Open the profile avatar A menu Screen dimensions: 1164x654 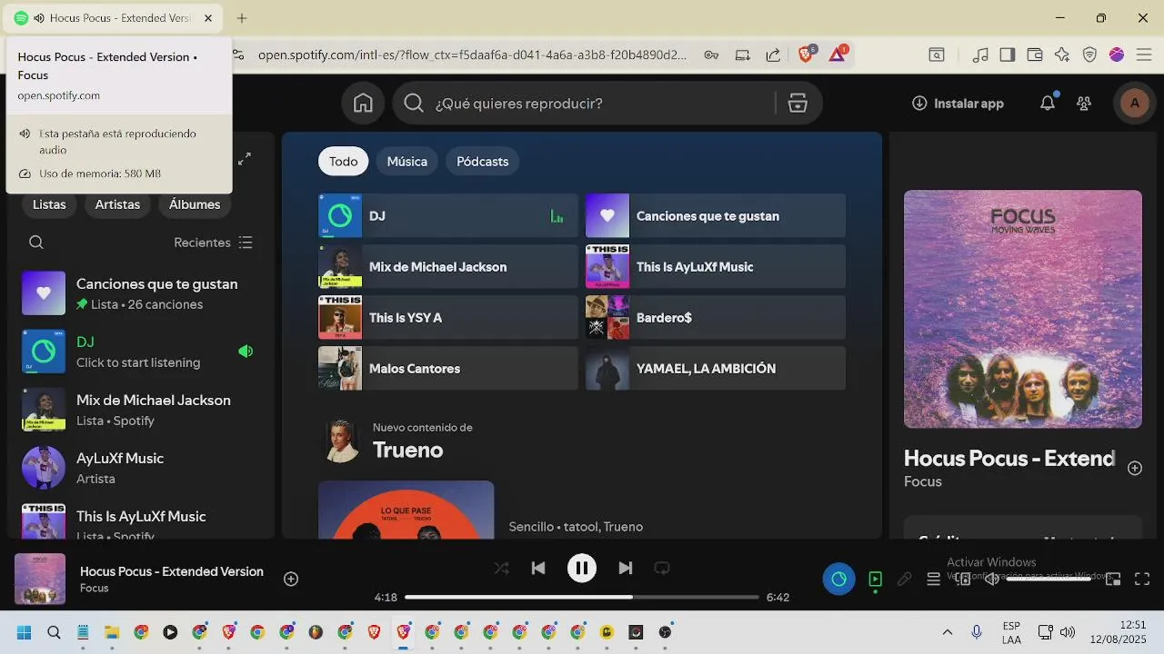click(x=1134, y=104)
